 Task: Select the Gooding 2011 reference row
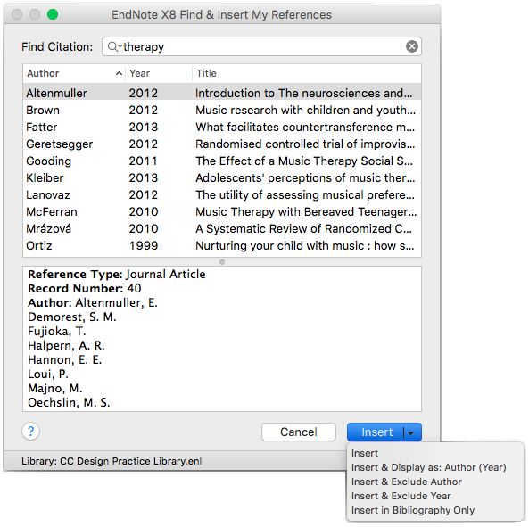pos(222,161)
